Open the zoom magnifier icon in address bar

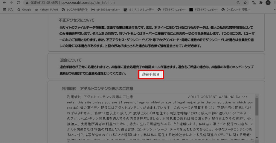tap(238, 3)
